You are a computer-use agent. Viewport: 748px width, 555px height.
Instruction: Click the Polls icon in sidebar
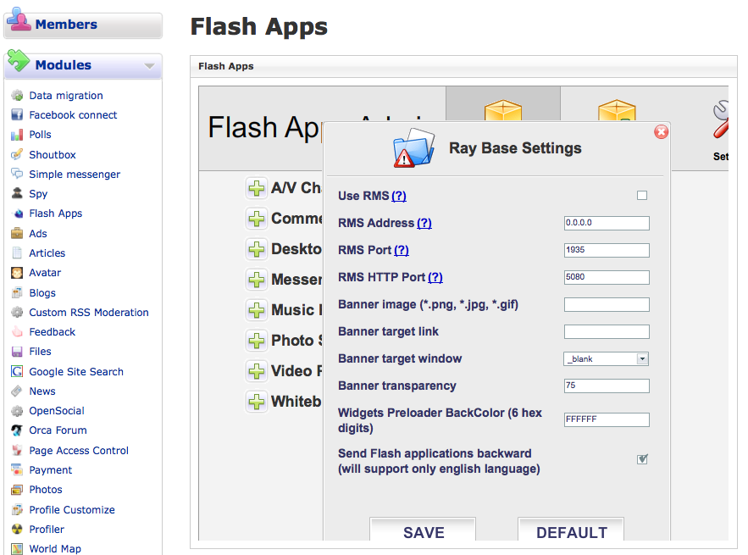[x=17, y=135]
